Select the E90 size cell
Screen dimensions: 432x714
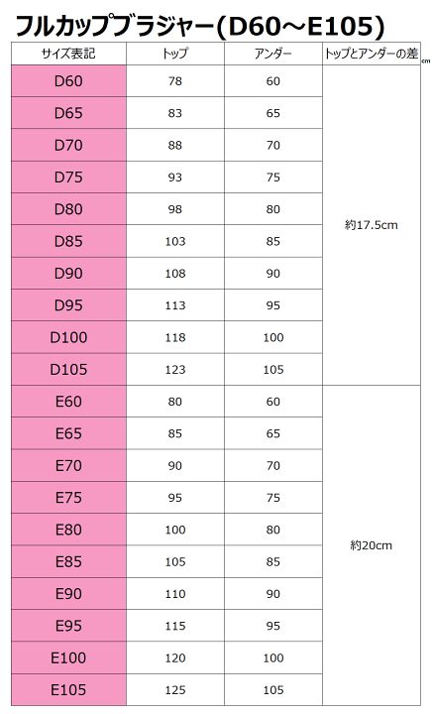68,594
